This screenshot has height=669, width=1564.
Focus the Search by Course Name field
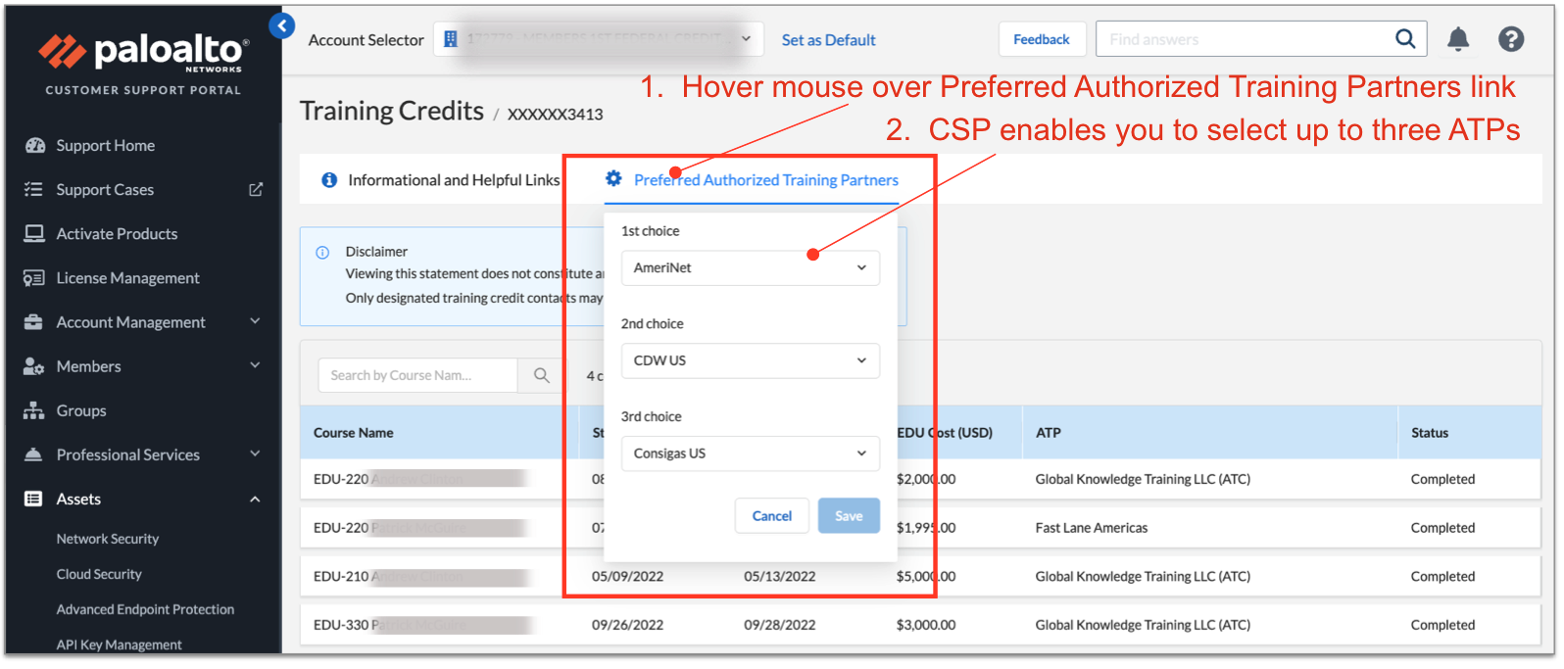[418, 376]
